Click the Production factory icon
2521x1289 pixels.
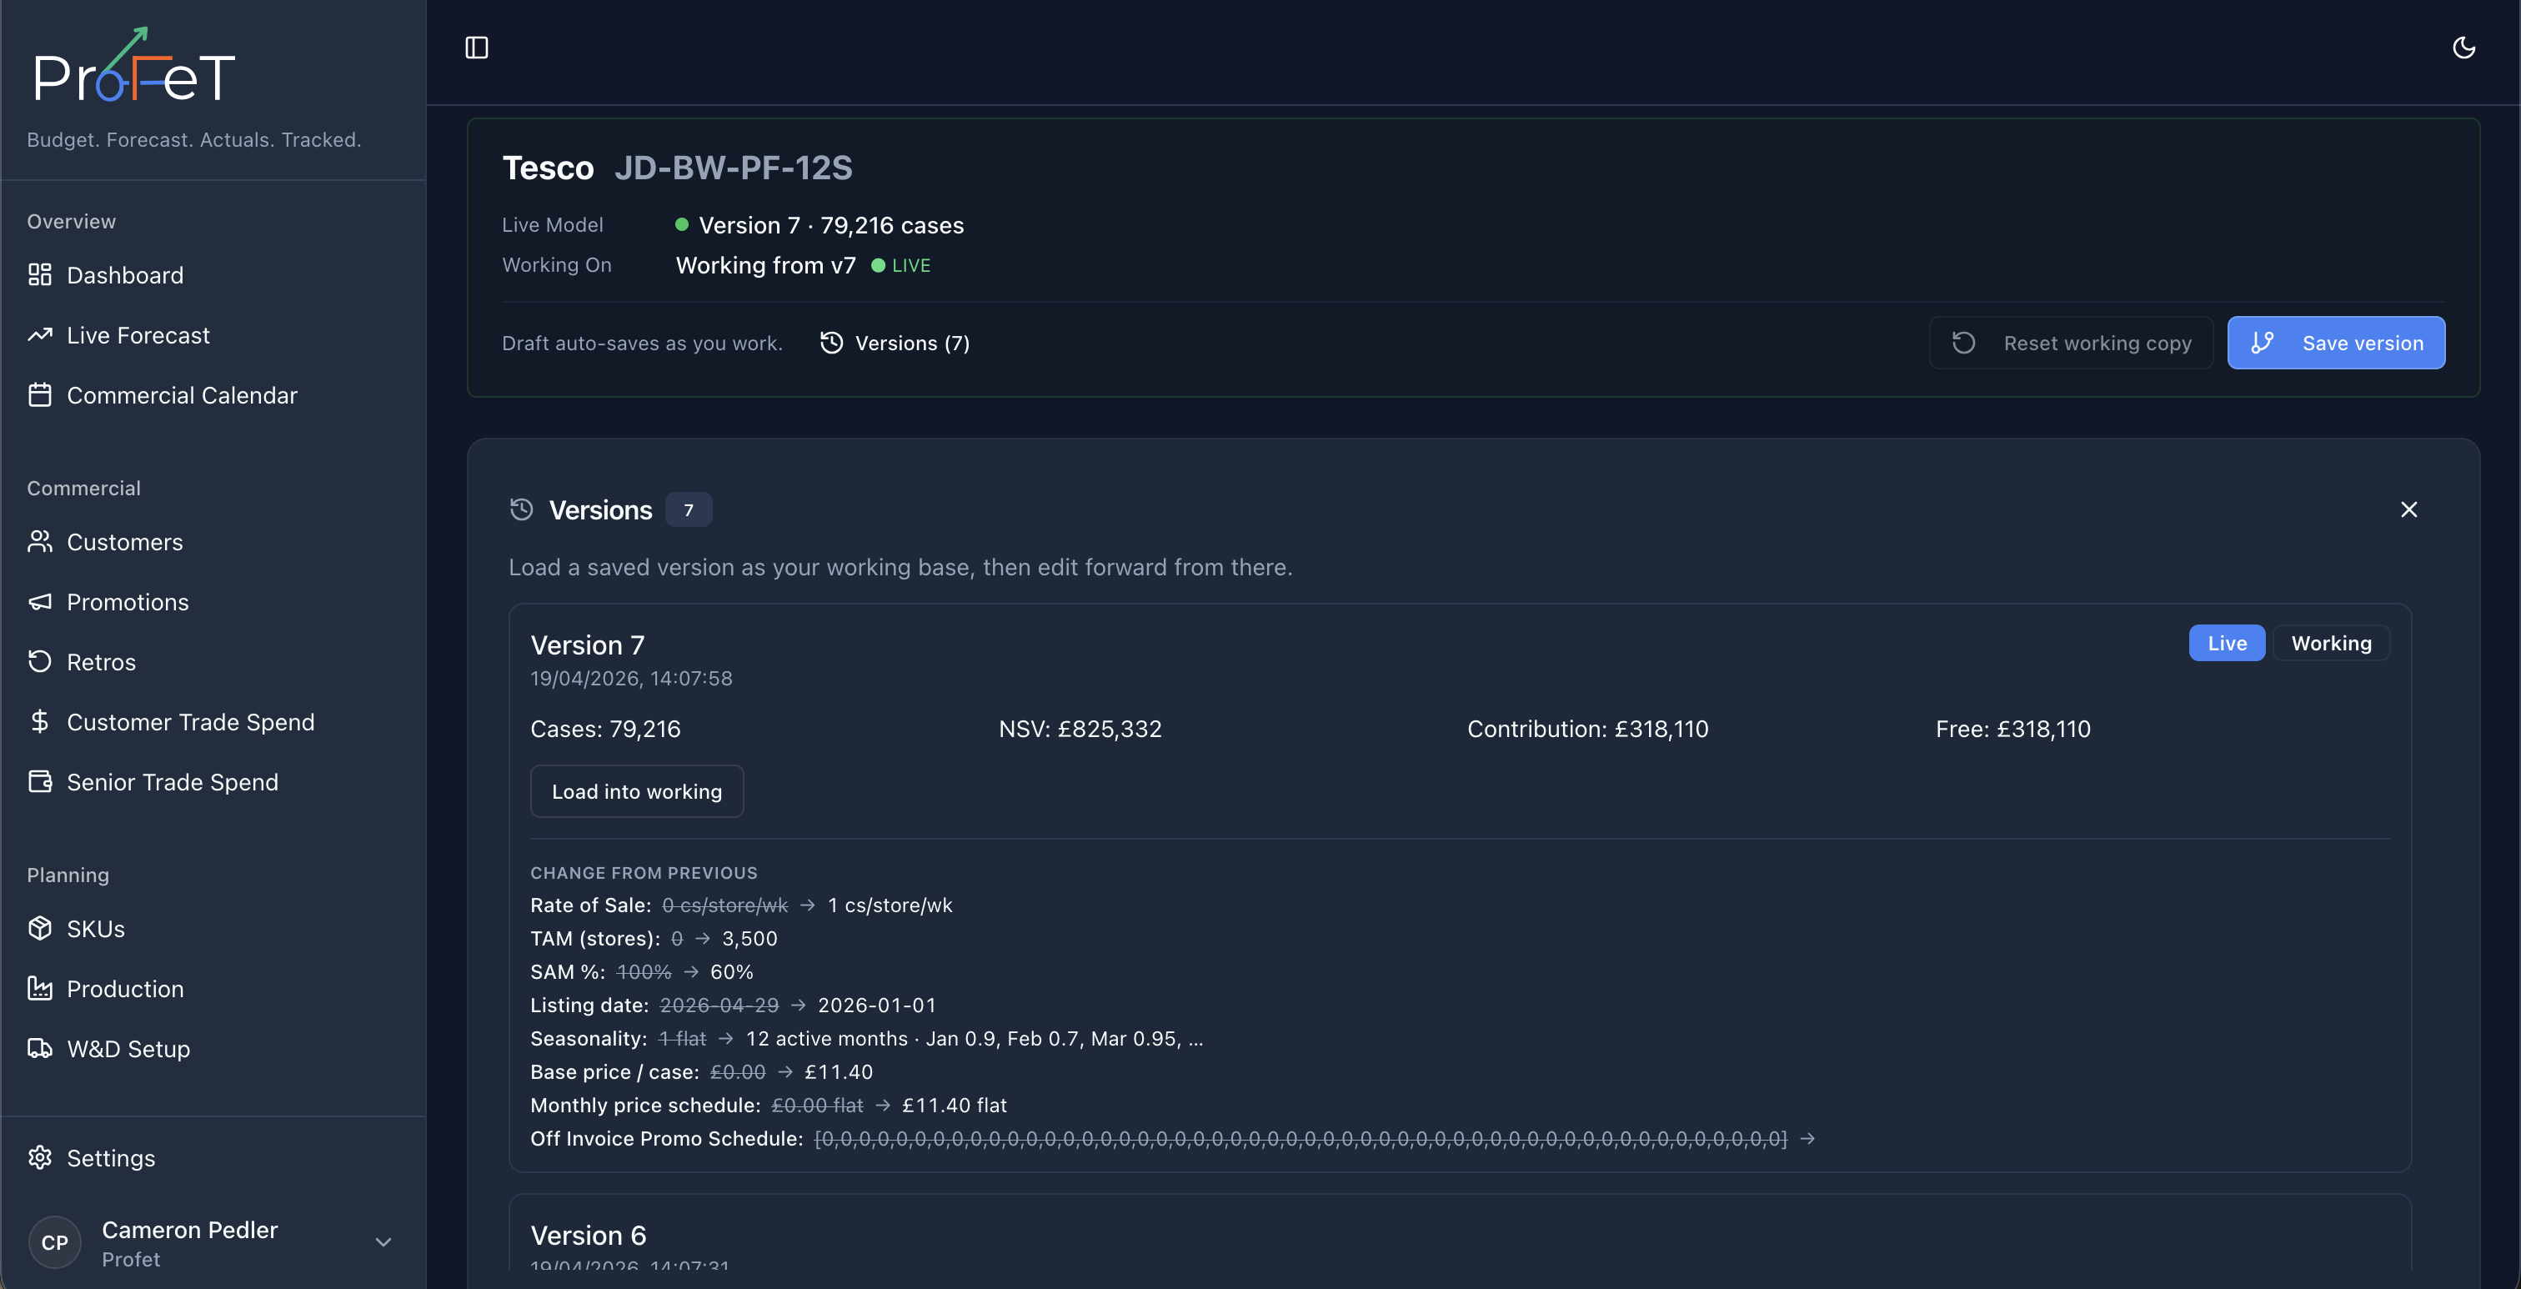coord(40,989)
